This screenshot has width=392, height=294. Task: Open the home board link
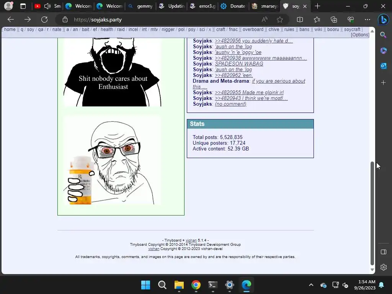coord(10,29)
